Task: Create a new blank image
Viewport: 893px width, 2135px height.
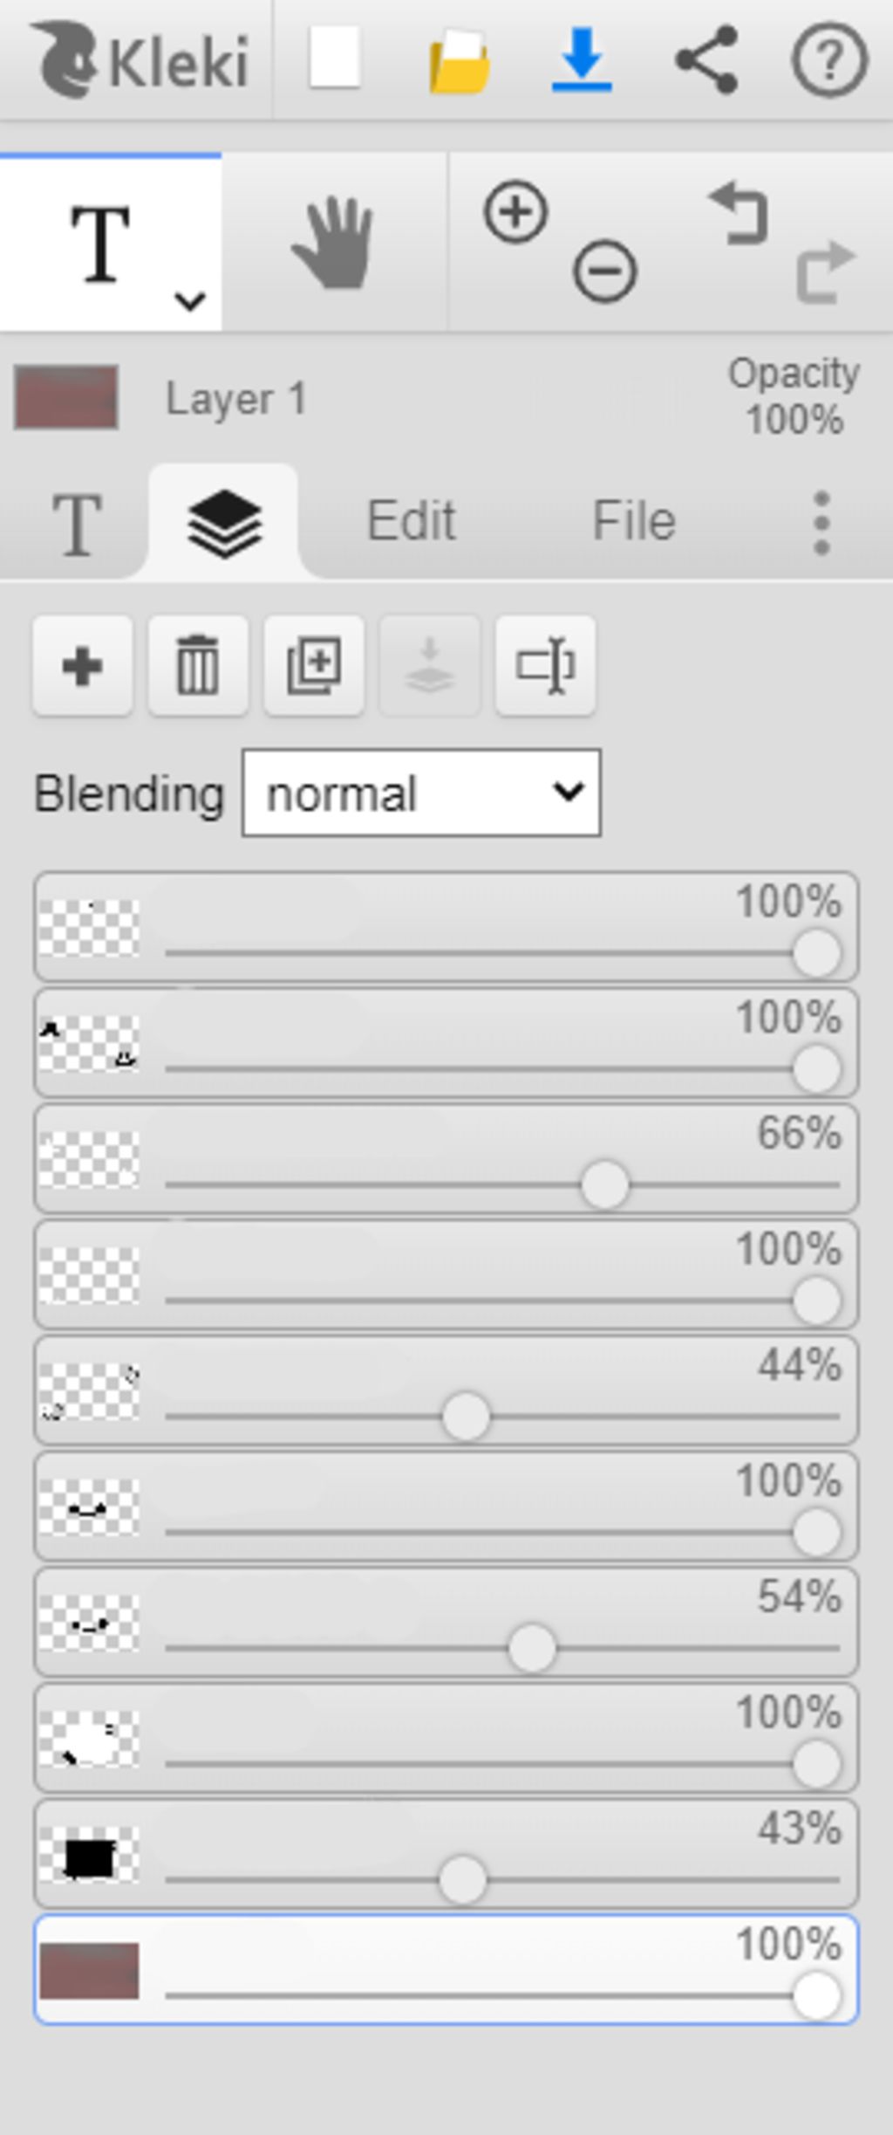Action: tap(335, 58)
